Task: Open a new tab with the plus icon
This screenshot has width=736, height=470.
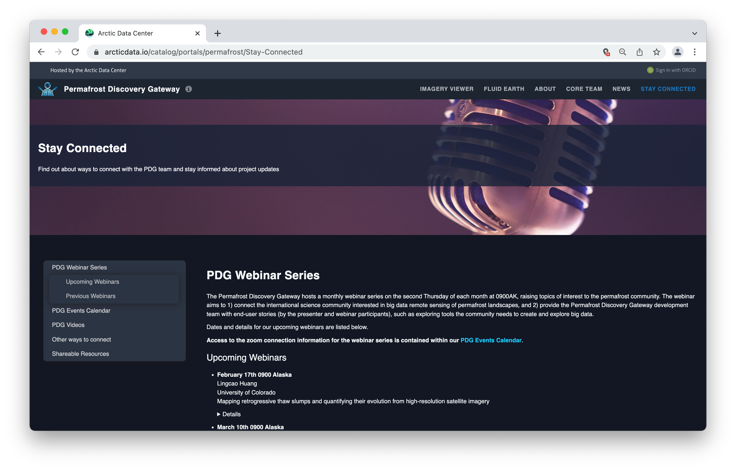Action: 217,33
